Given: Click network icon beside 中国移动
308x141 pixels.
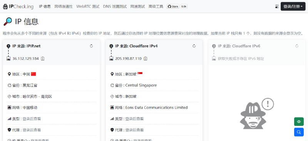Looking at the screenshot, I should pyautogui.click(x=9, y=108).
